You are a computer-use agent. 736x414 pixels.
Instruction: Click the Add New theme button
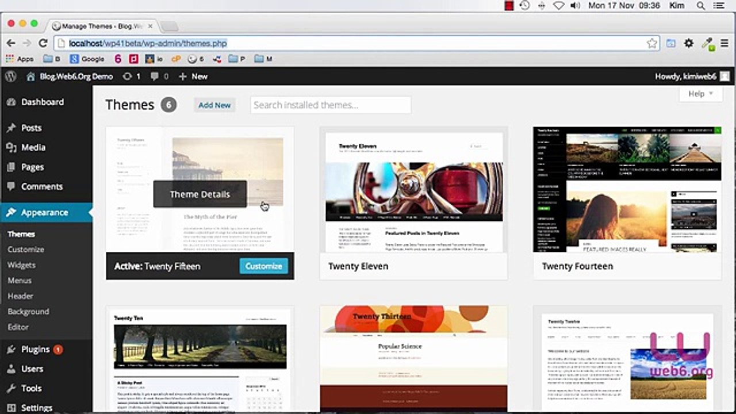click(x=214, y=105)
